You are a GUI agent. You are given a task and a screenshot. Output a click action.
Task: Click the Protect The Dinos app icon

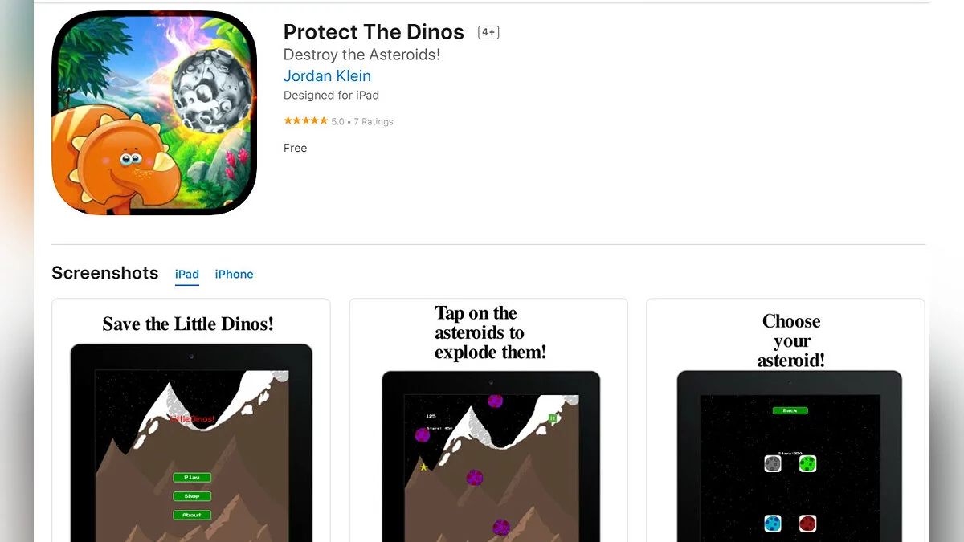(x=154, y=113)
